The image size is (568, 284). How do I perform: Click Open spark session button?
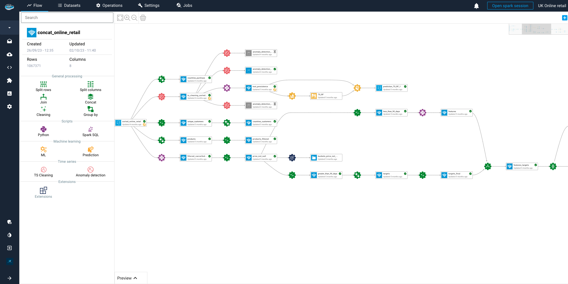pyautogui.click(x=510, y=6)
